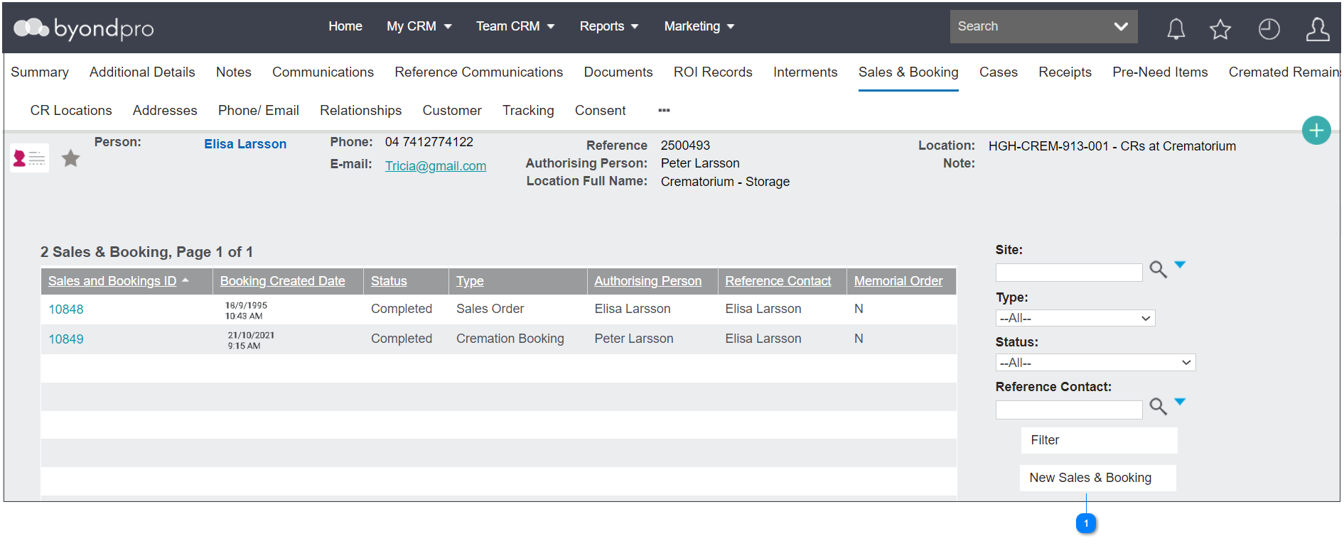Image resolution: width=1344 pixels, height=548 pixels.
Task: Select the Cremation Booking type cell
Action: (510, 339)
